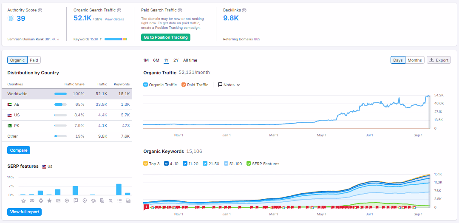Click the globe icon beside Authority Score

[40, 10]
